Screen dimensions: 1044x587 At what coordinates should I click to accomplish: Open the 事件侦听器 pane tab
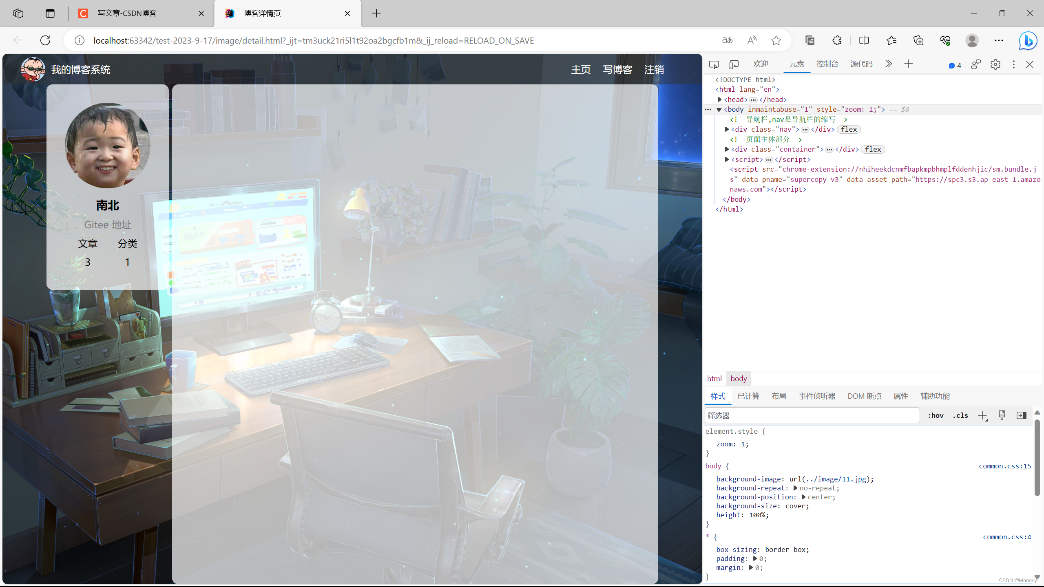[x=817, y=396]
